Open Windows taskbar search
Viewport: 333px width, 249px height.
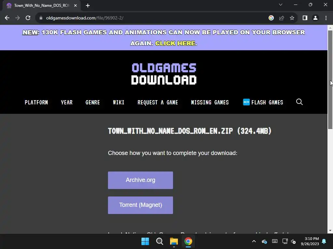(159, 241)
